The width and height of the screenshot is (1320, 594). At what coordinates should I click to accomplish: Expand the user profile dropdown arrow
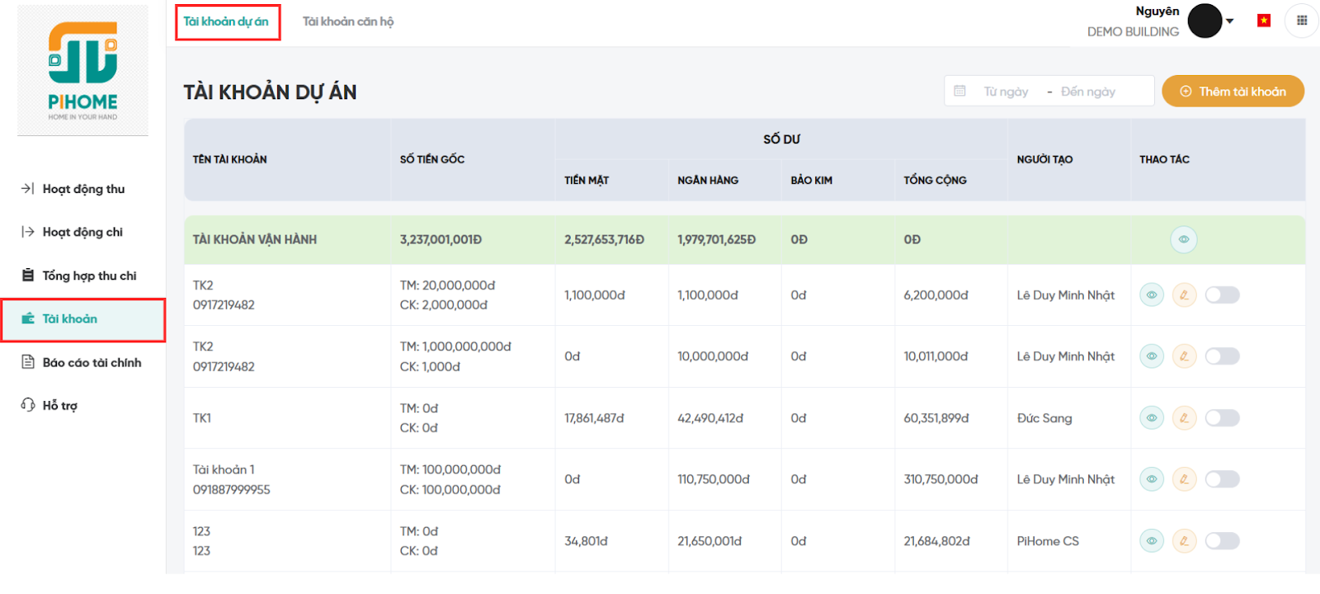[x=1230, y=21]
